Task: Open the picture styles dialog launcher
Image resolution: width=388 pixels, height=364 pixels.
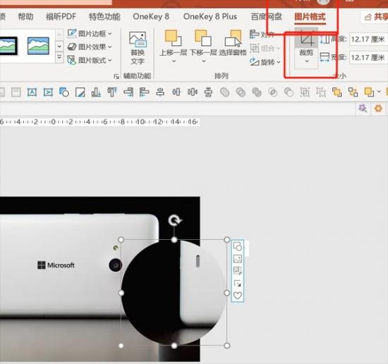Action: [116, 76]
